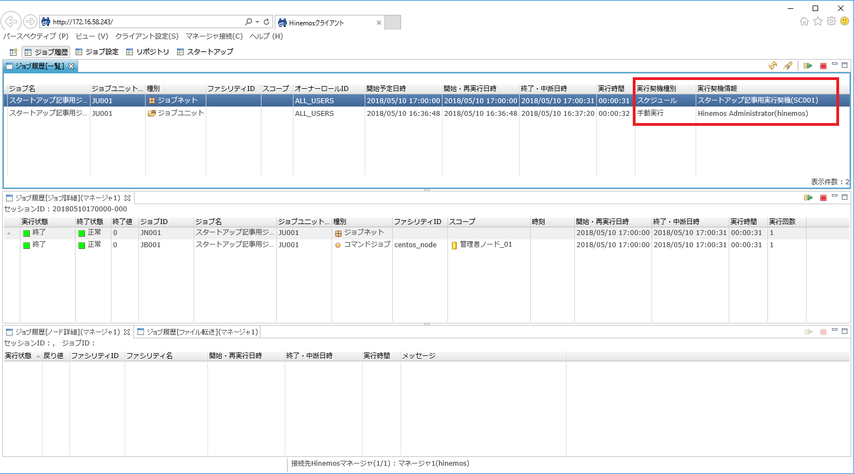The height and width of the screenshot is (474, 854).
Task: Minimize the ジョブ詳細 view
Action: [x=835, y=196]
